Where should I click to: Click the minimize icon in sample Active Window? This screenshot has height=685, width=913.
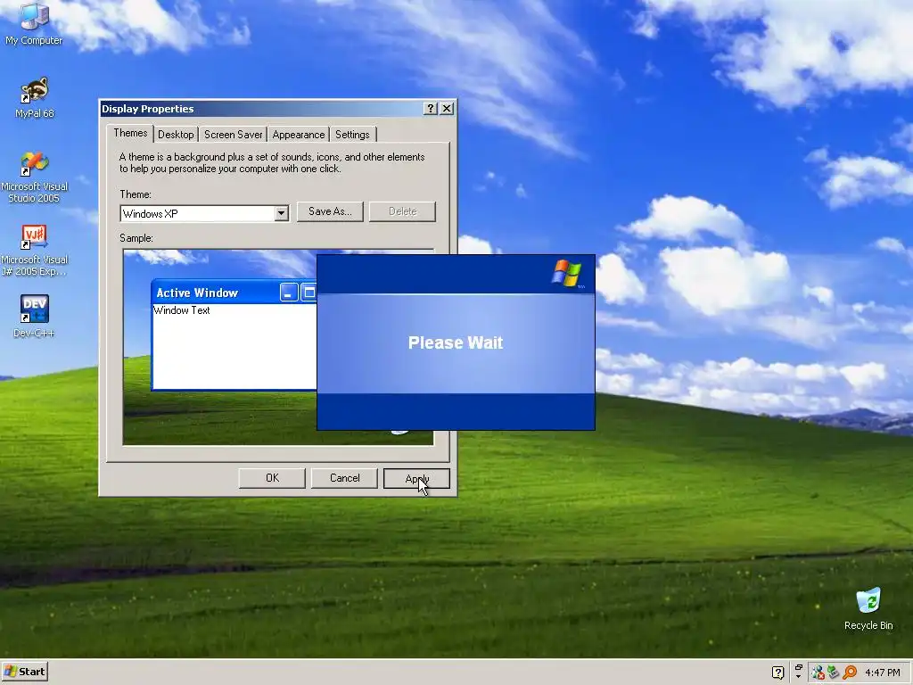pos(289,293)
